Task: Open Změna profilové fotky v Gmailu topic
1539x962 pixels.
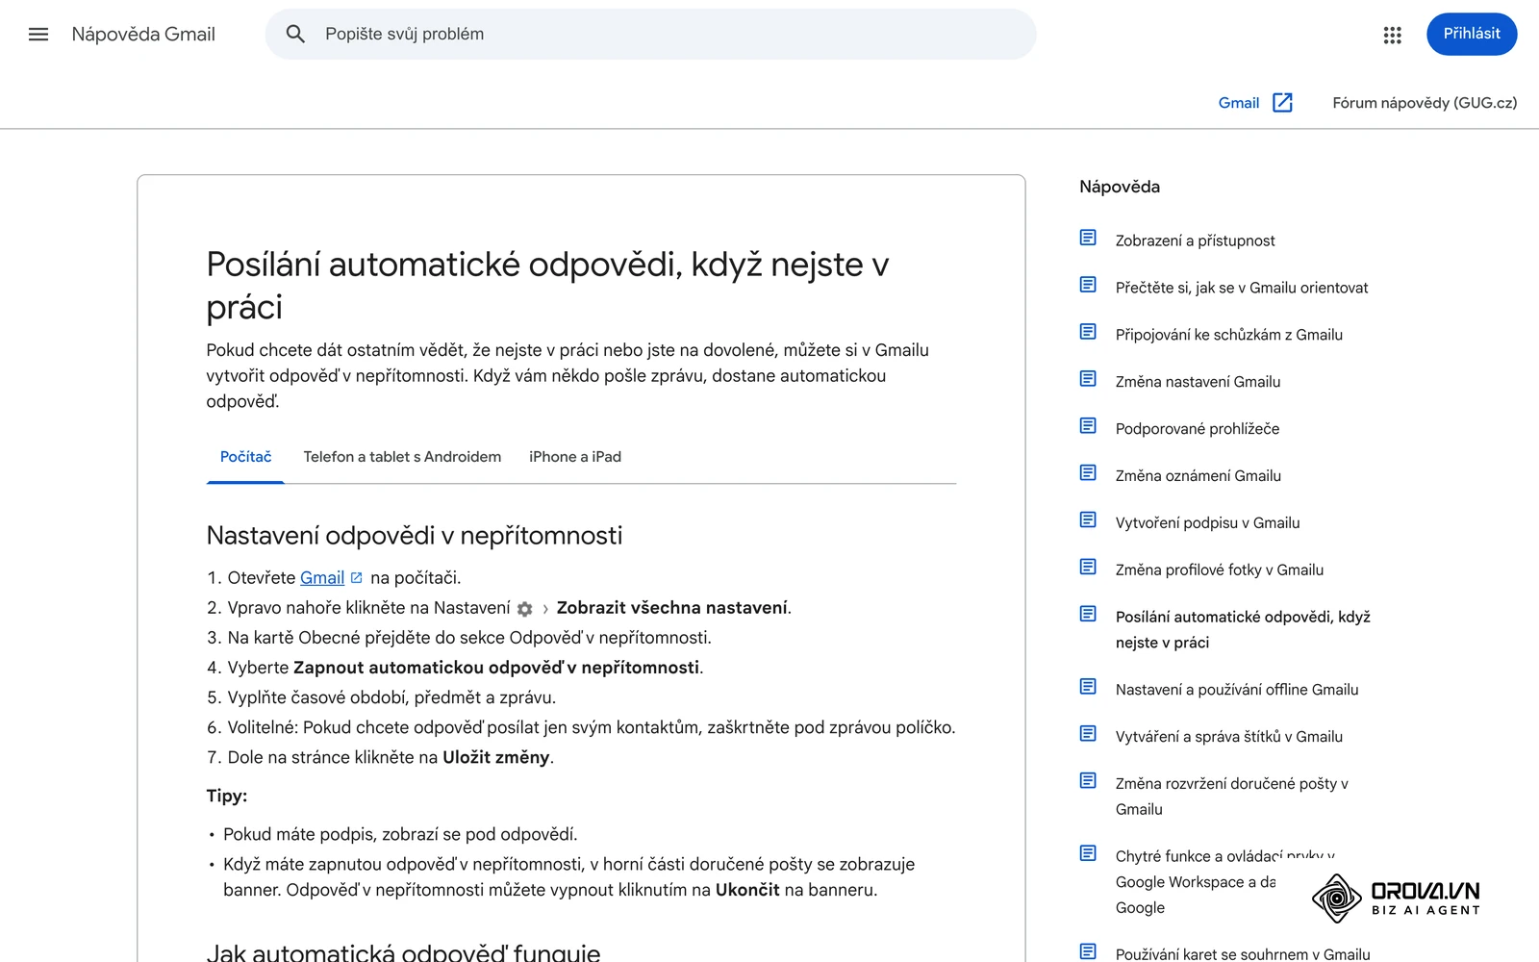Action: point(1219,570)
